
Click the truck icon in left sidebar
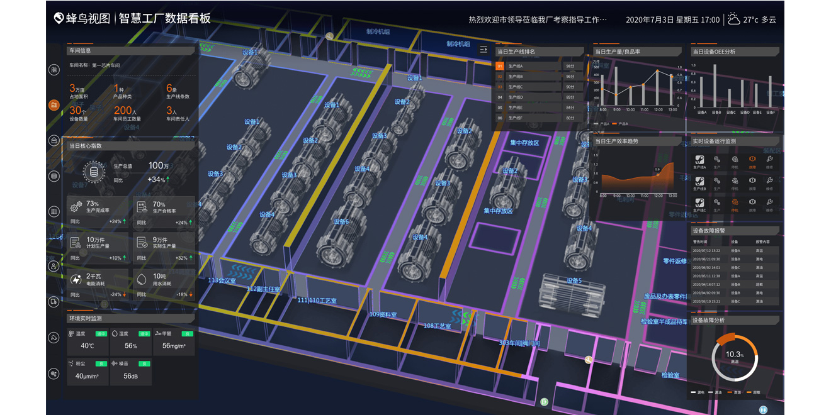(x=55, y=302)
